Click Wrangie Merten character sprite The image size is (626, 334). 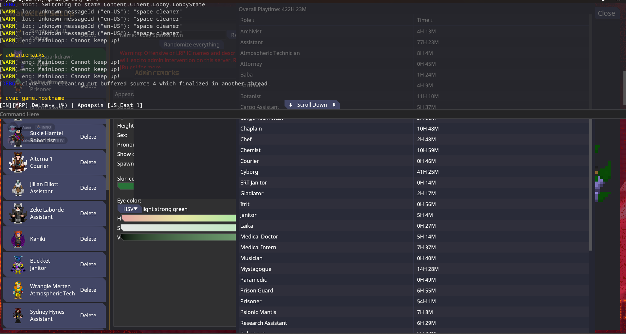(x=18, y=290)
